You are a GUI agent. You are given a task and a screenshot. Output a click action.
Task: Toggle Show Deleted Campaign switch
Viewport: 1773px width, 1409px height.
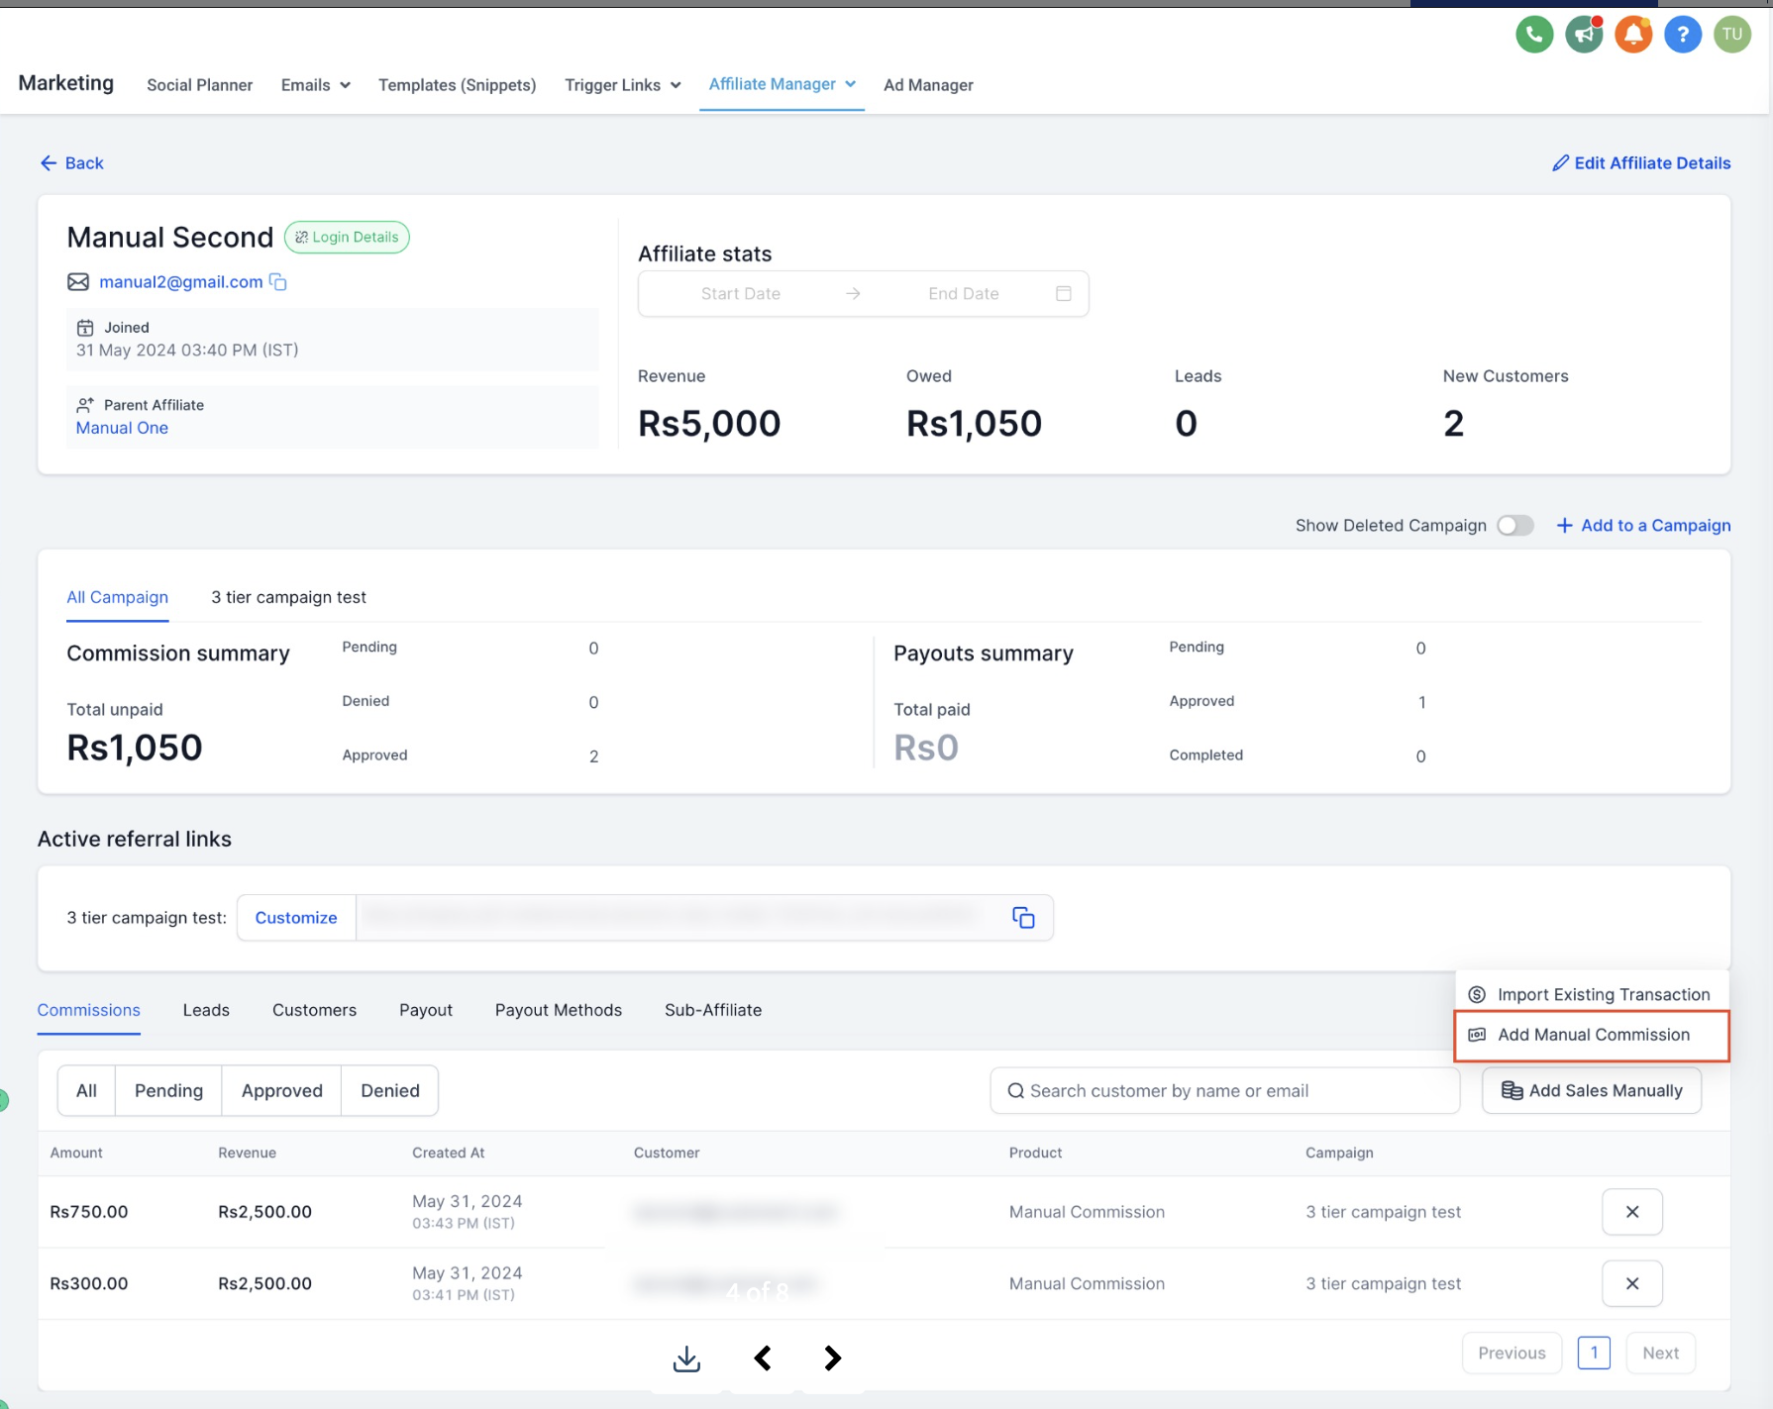coord(1514,526)
